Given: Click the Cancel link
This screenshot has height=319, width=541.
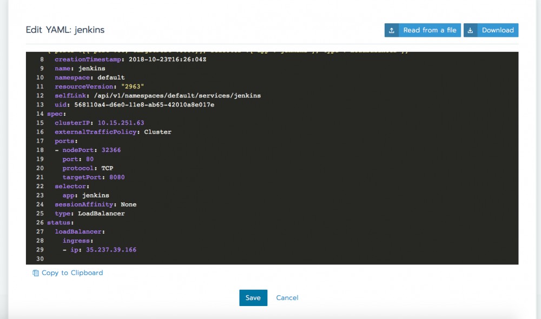Looking at the screenshot, I should click(x=287, y=297).
